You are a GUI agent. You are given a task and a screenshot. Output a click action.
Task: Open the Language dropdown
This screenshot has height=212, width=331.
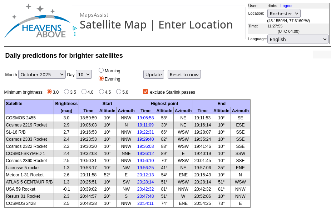[x=298, y=39]
